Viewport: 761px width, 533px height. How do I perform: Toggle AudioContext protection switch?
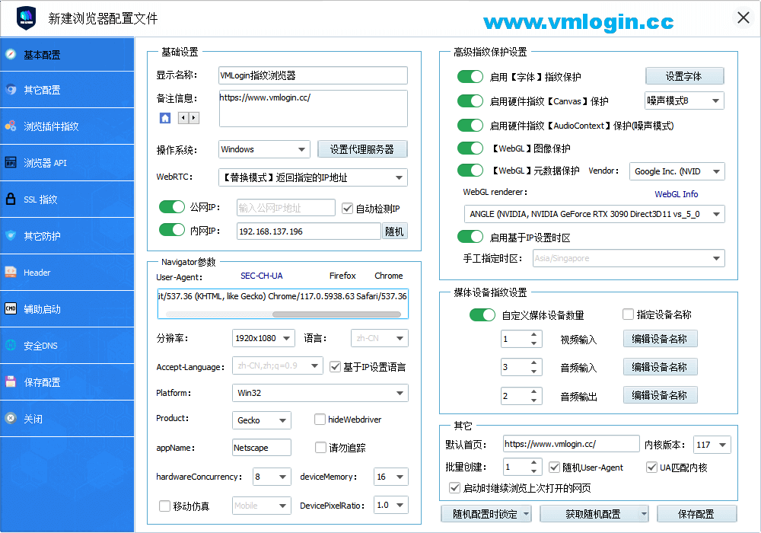coord(470,125)
